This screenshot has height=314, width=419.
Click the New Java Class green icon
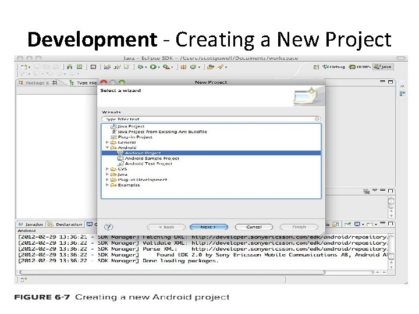click(193, 67)
